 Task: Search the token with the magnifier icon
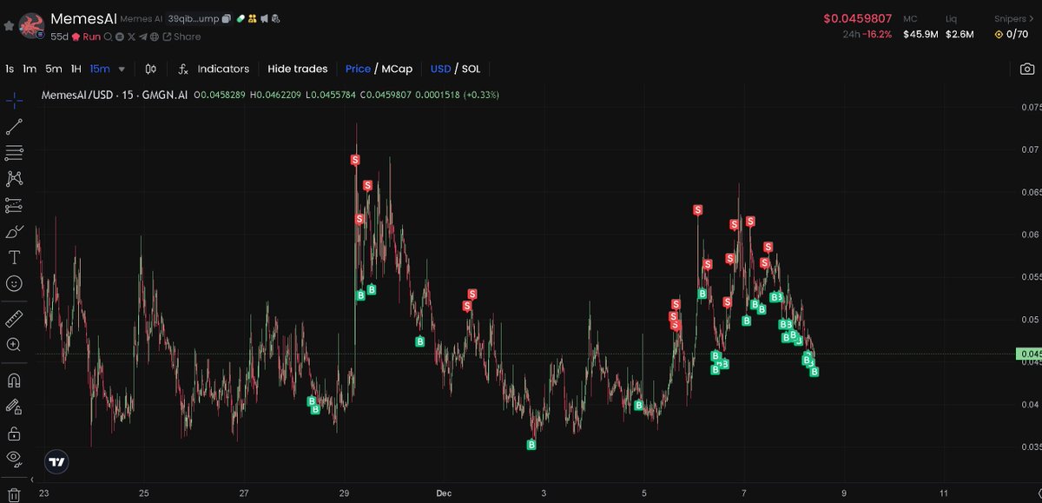[109, 36]
